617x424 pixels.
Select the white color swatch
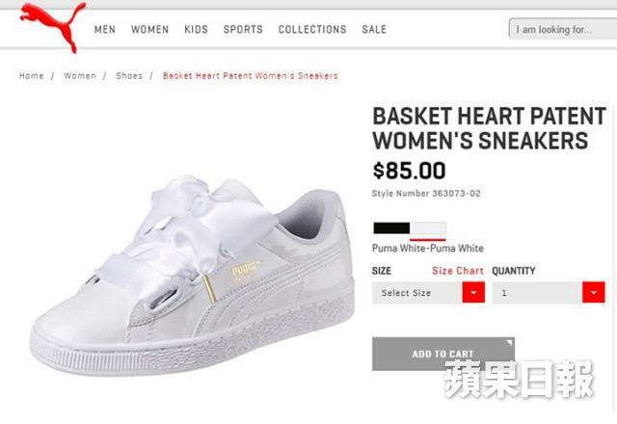coord(428,228)
